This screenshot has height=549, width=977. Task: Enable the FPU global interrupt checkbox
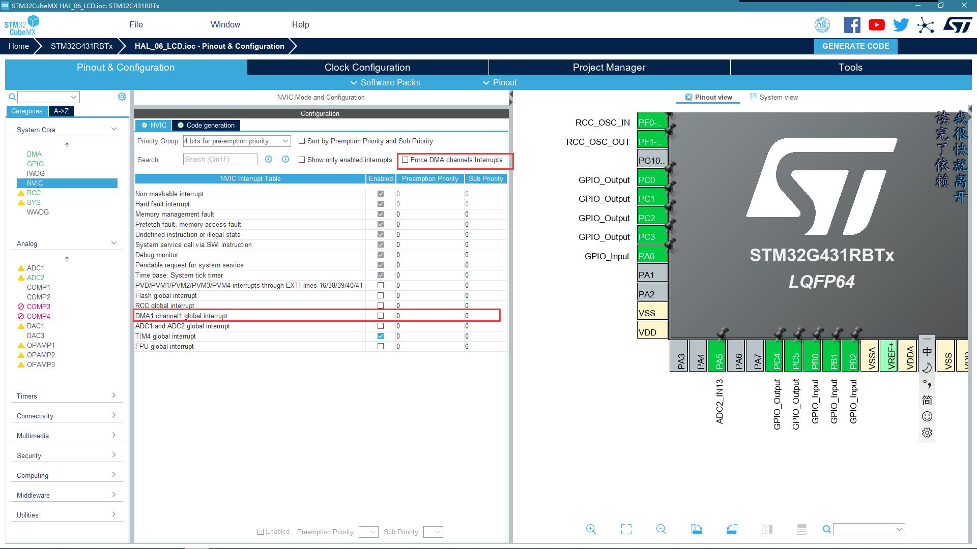coord(381,346)
